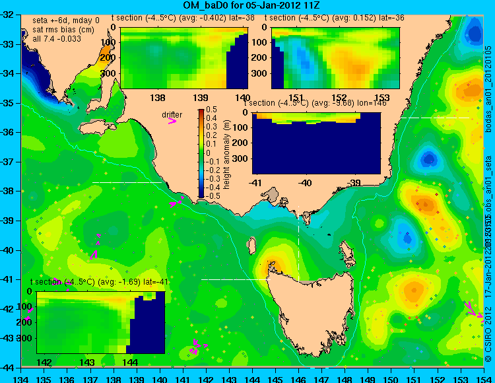Viewport: 495px width, 383px height.
Task: Click the -41 latitude axis label
Action: tap(8, 279)
